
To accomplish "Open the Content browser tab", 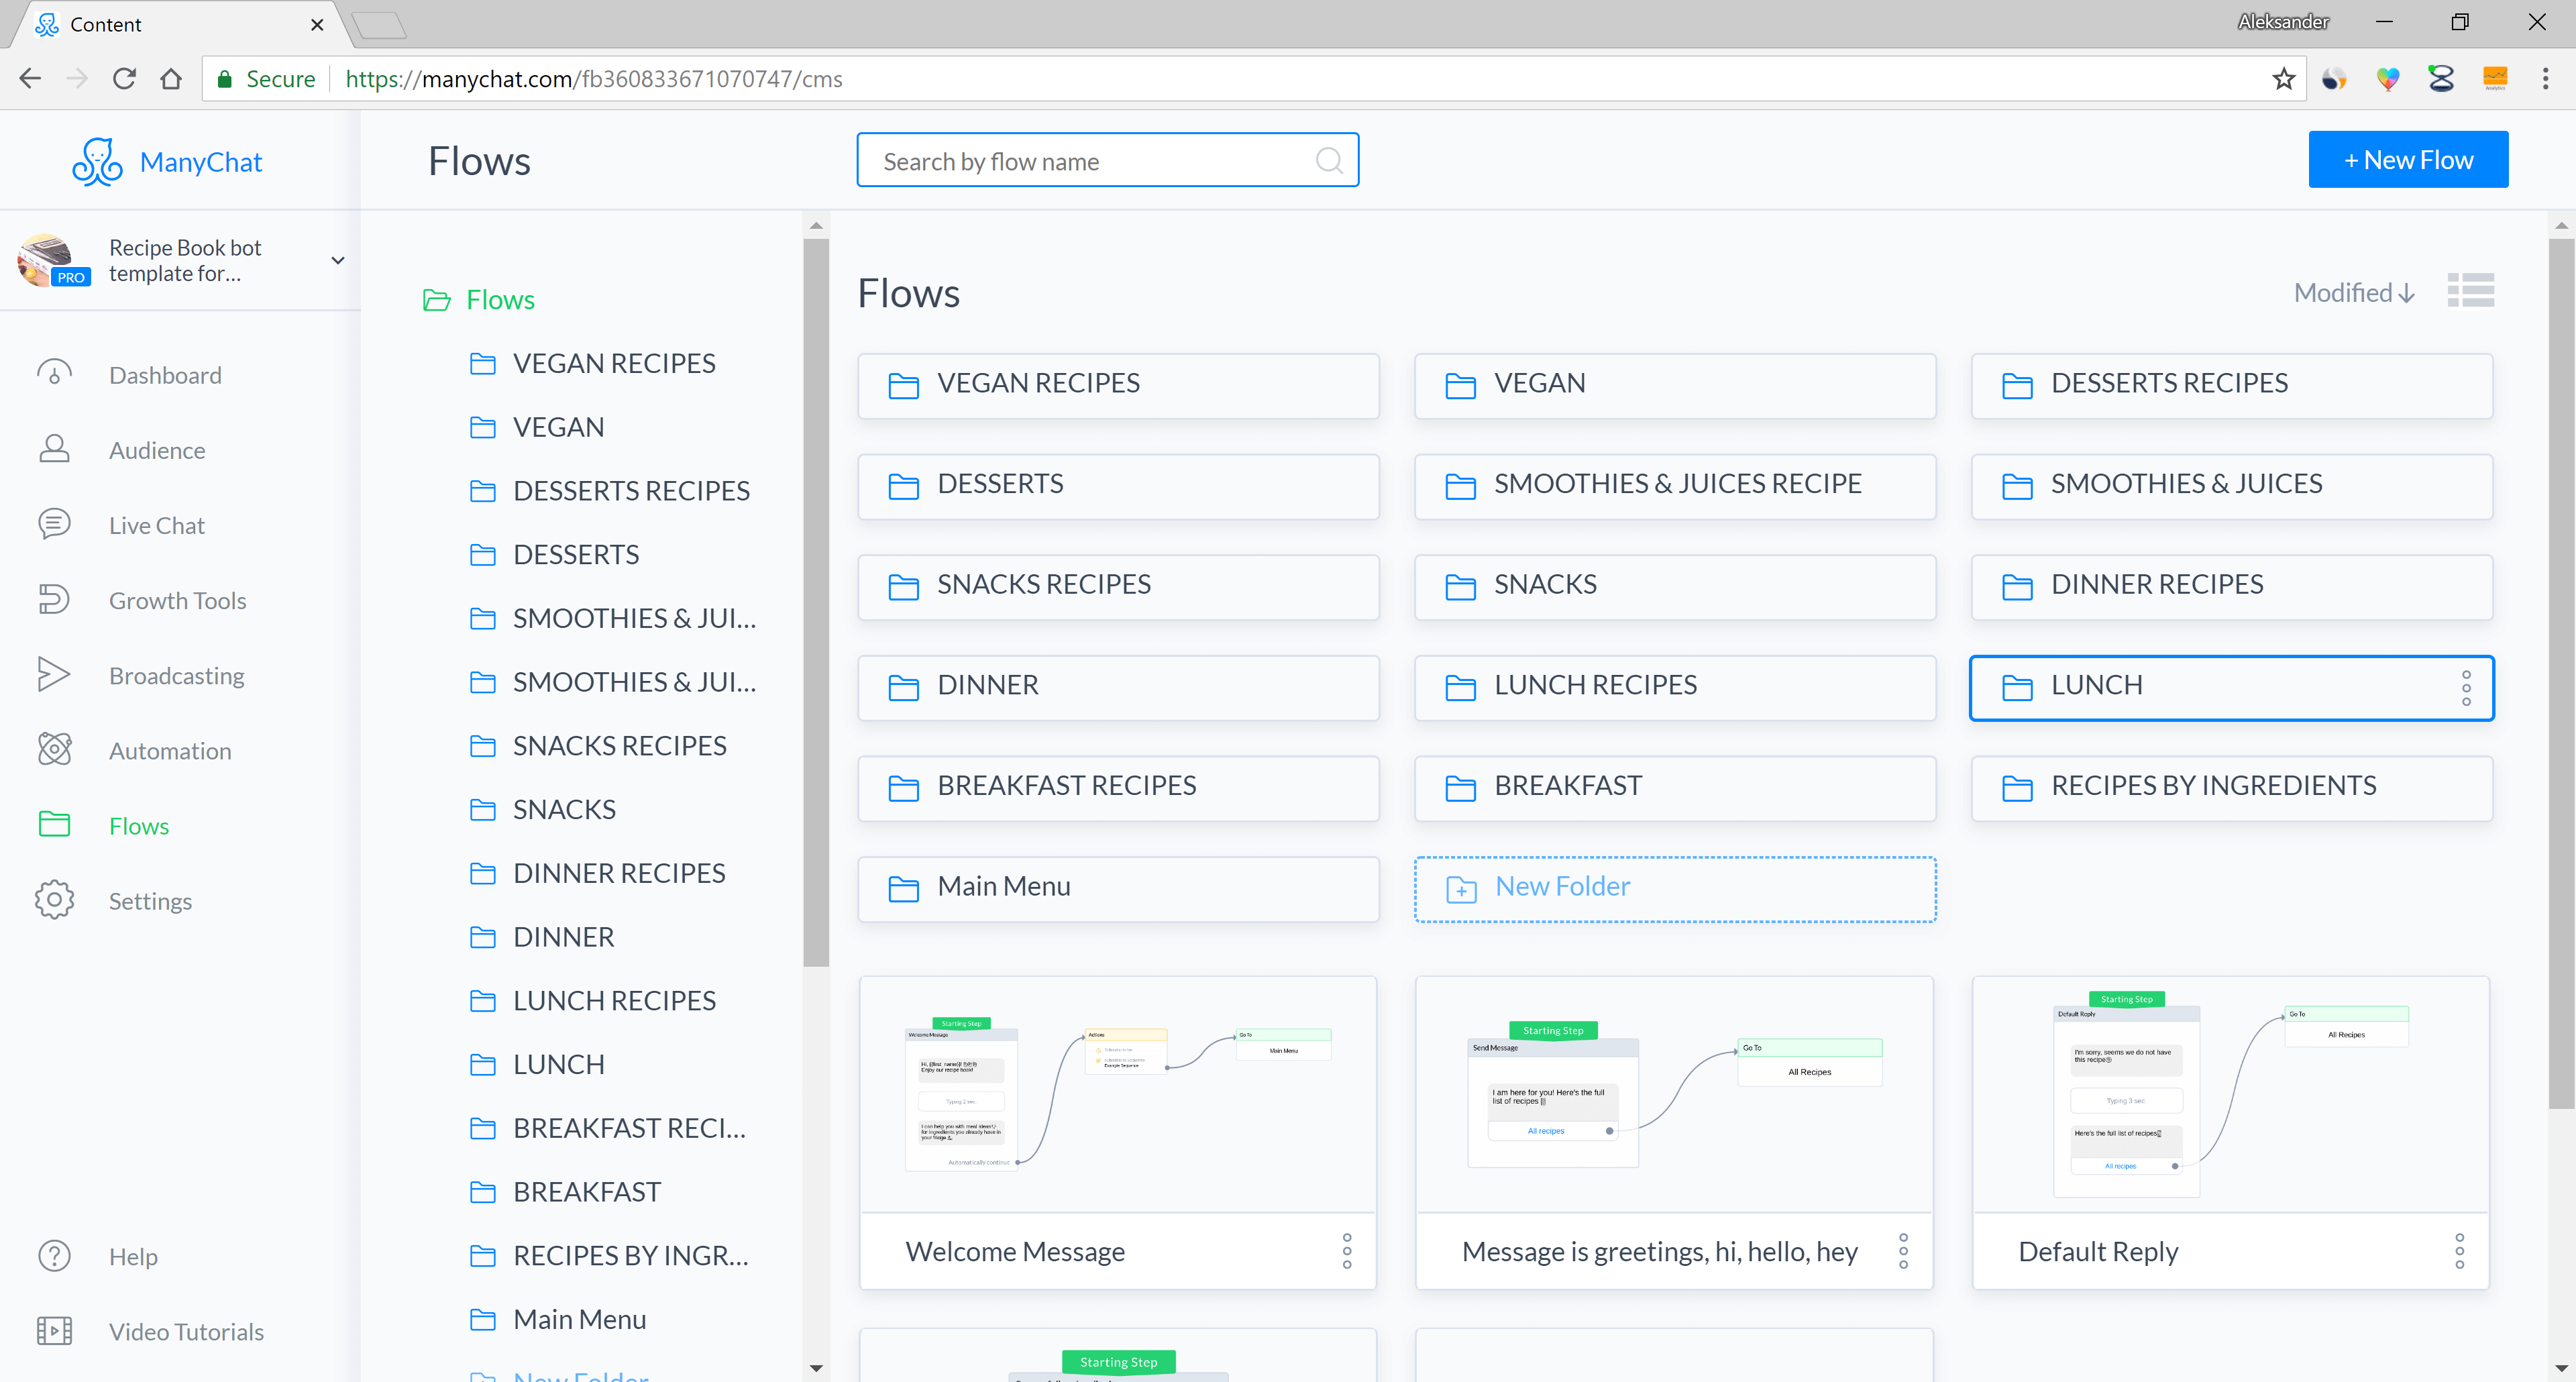I will pyautogui.click(x=180, y=24).
